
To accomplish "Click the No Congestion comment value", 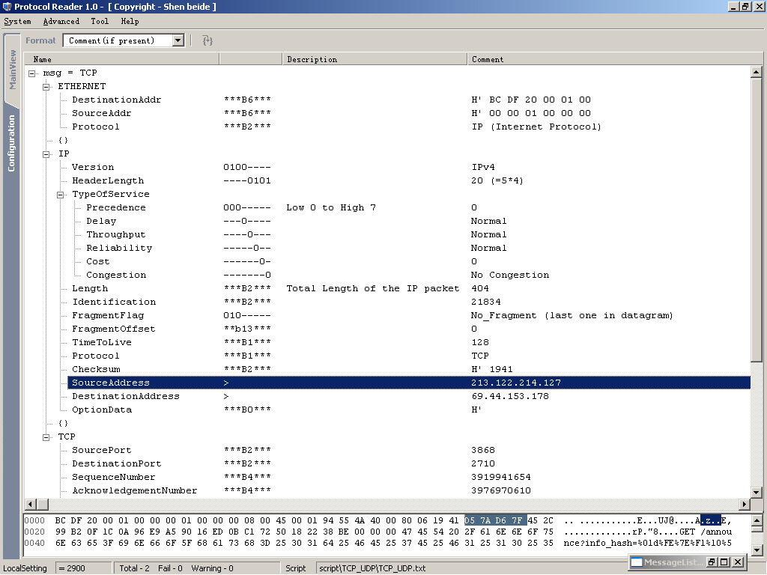I will coord(510,276).
